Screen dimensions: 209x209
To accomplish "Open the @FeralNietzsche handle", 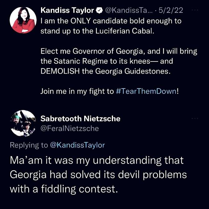I will click(70, 128).
